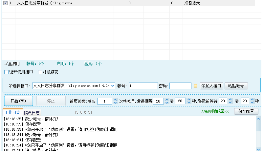
Task: Save settings with 保存配置 button
Action: (246, 112)
